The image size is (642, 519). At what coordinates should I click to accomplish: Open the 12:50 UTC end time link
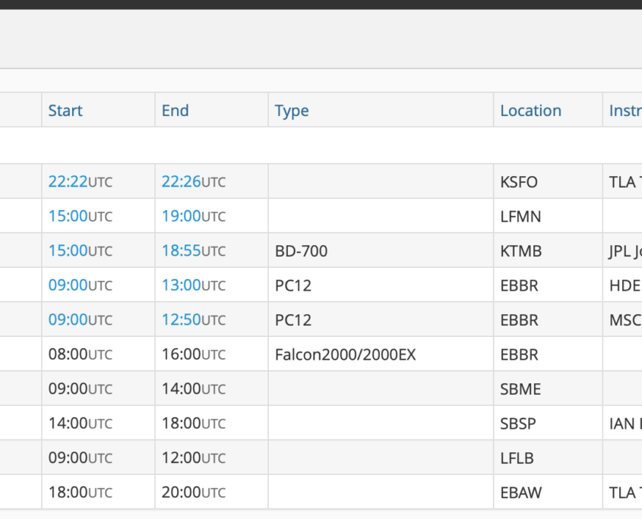(x=182, y=320)
